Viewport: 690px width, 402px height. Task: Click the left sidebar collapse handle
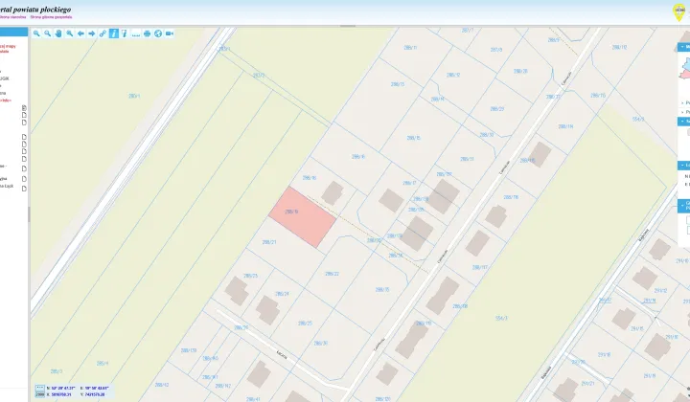(x=29, y=214)
